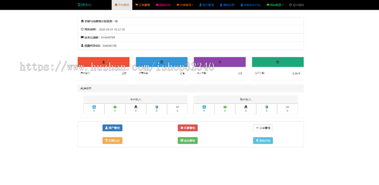Screen dimensions: 379x185
Task: Open the 平台首页 home tab
Action: pyautogui.click(x=122, y=5)
